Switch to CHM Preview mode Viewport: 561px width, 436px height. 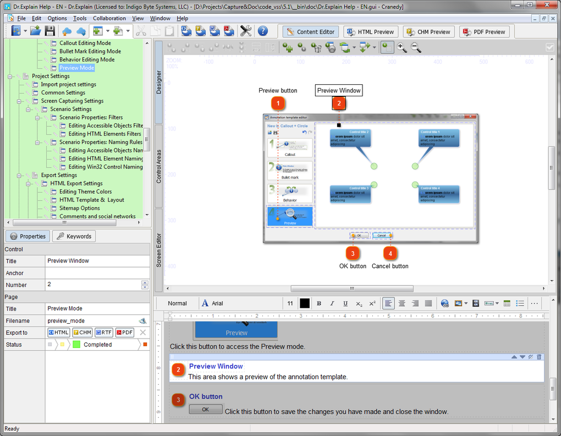(428, 32)
